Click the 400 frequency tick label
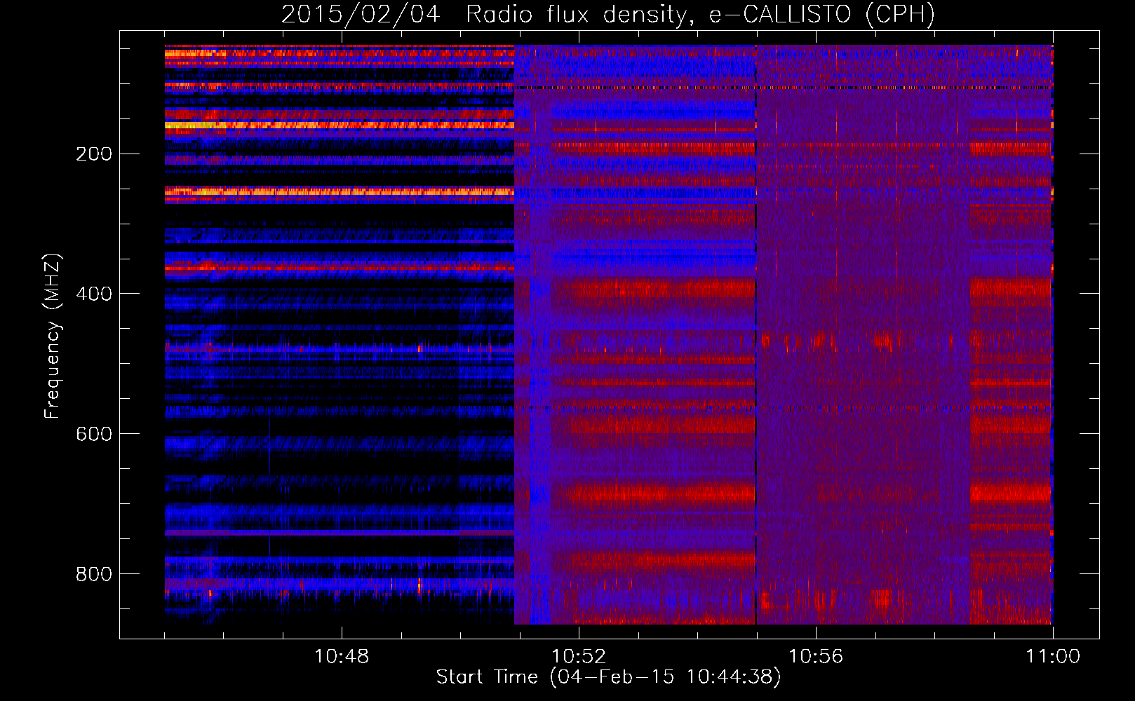Image resolution: width=1135 pixels, height=701 pixels. coord(94,294)
